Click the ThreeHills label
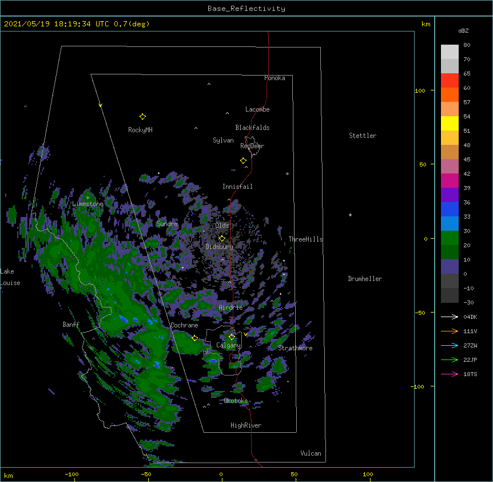 point(305,239)
